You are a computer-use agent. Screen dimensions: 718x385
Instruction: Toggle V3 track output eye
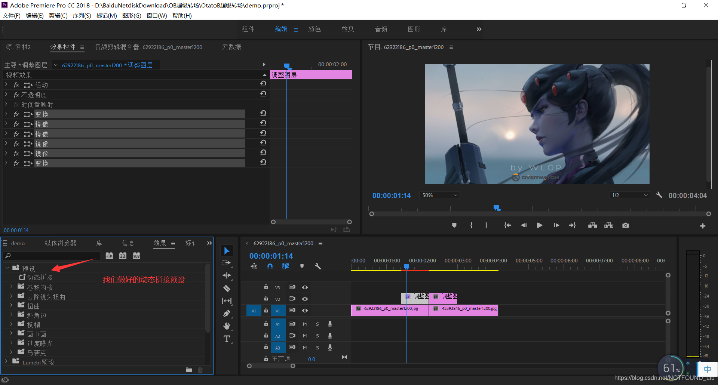(x=305, y=287)
